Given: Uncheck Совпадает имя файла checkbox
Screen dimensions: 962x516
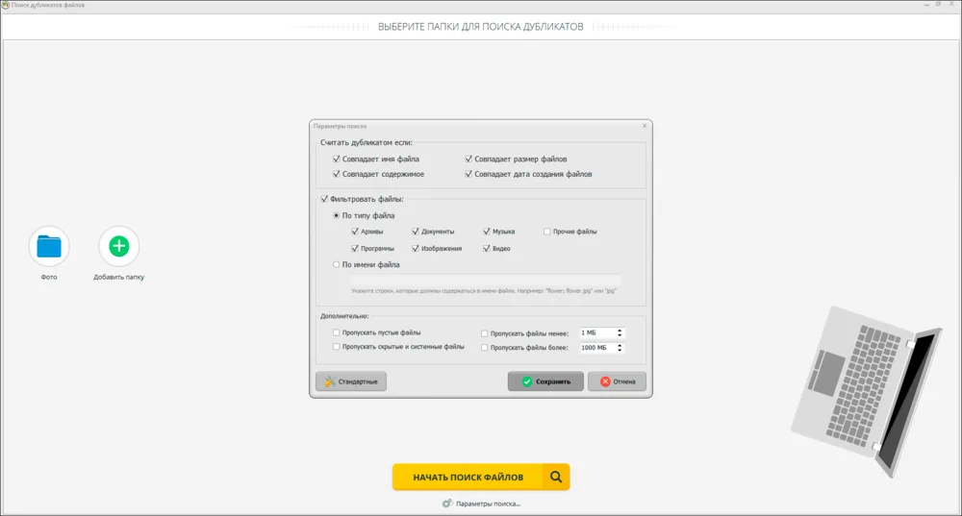Looking at the screenshot, I should (336, 159).
